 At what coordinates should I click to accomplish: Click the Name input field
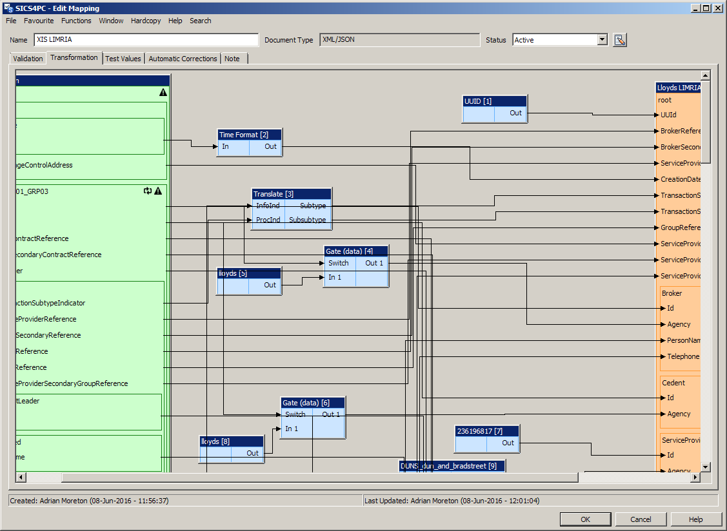coord(146,40)
